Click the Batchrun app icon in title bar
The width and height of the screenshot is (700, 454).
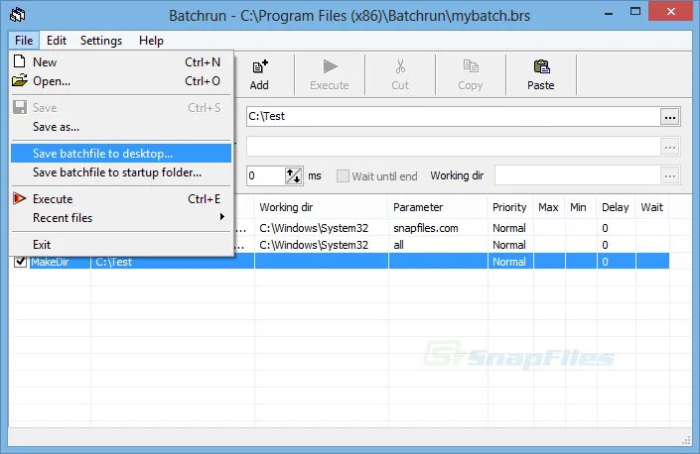(18, 15)
